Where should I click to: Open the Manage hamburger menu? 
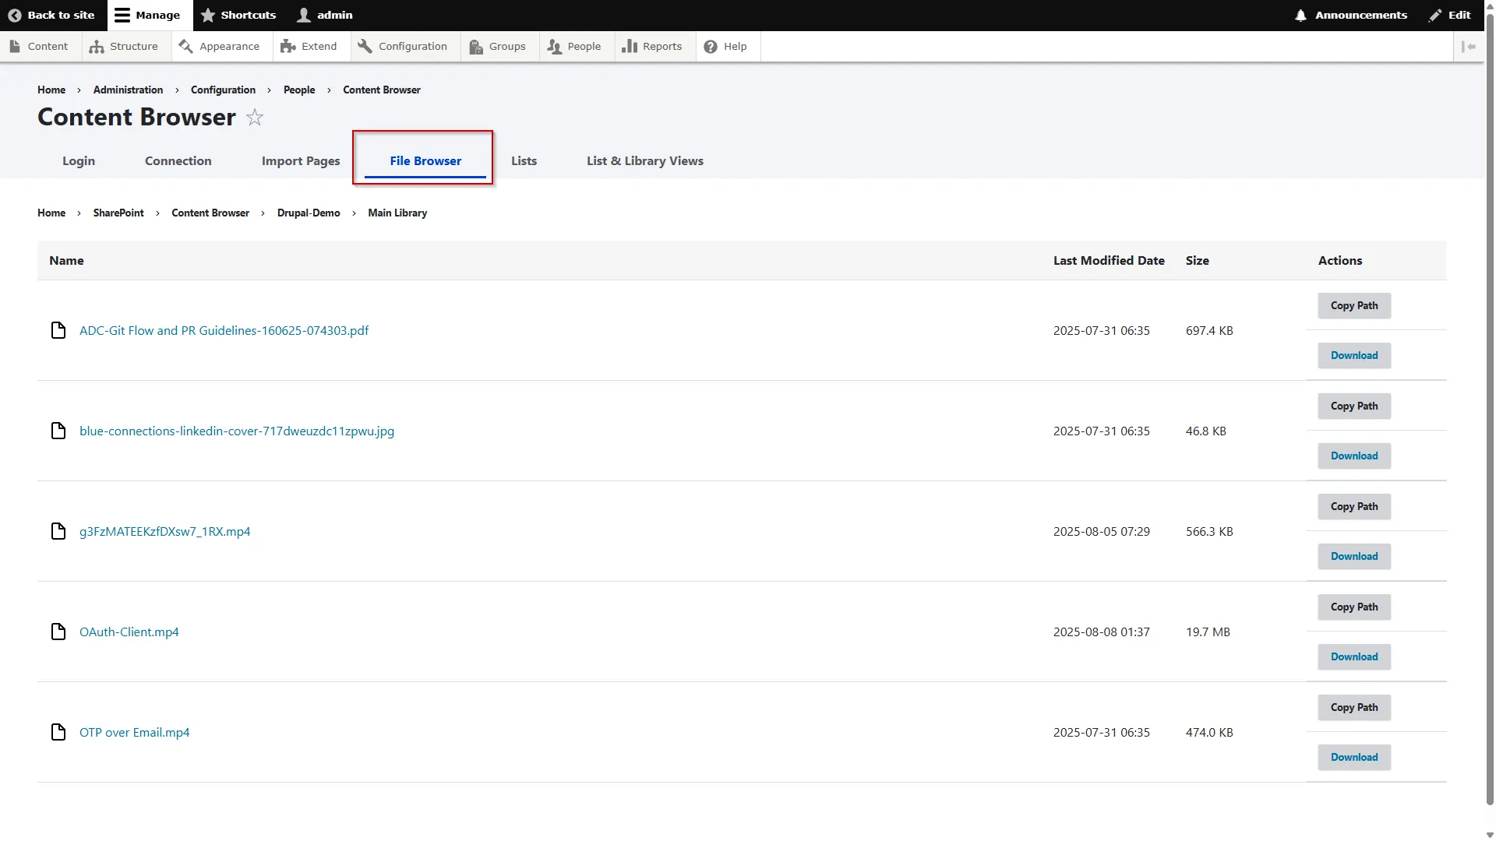click(x=121, y=15)
